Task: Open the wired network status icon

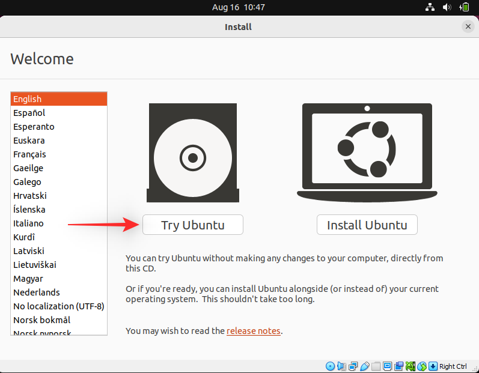Action: 430,7
